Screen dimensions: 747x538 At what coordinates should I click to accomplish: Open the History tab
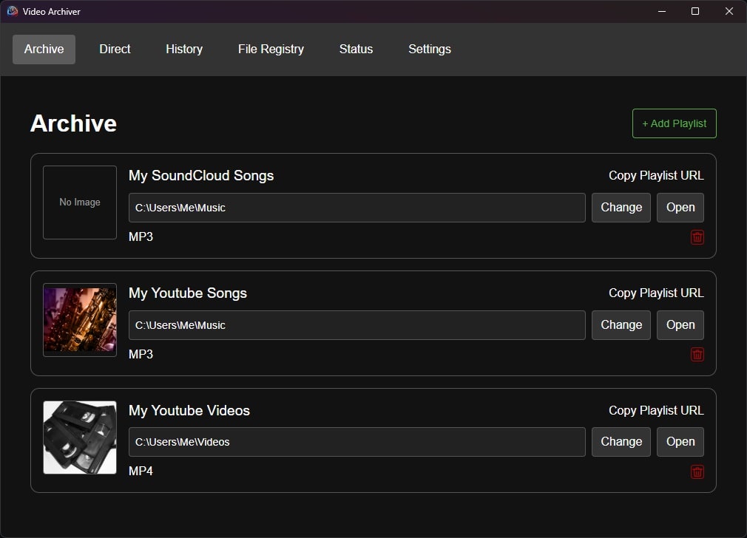coord(184,49)
